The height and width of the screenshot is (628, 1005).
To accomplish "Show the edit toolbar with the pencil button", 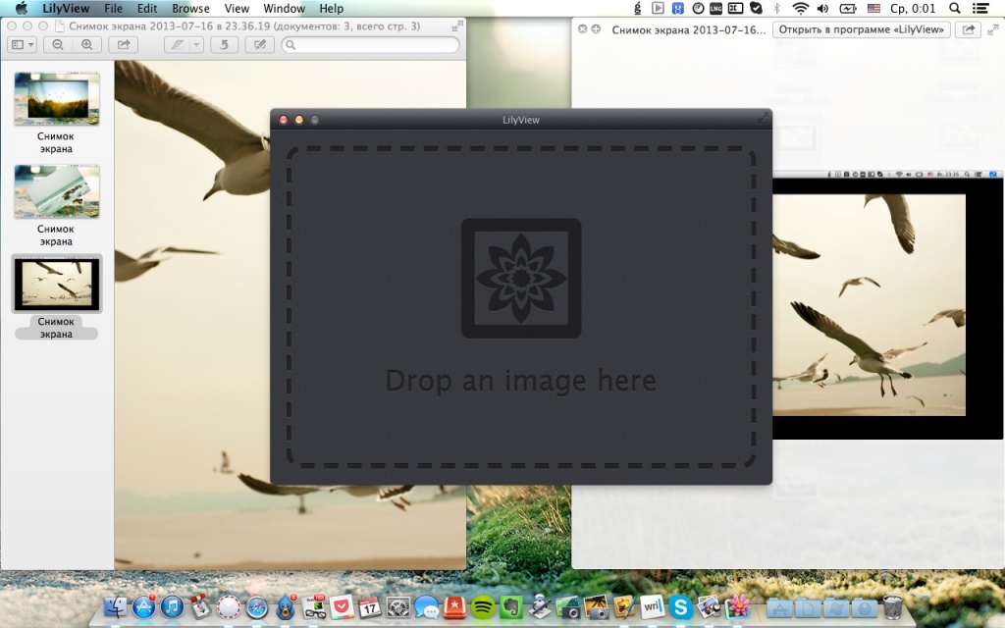I will pos(259,45).
